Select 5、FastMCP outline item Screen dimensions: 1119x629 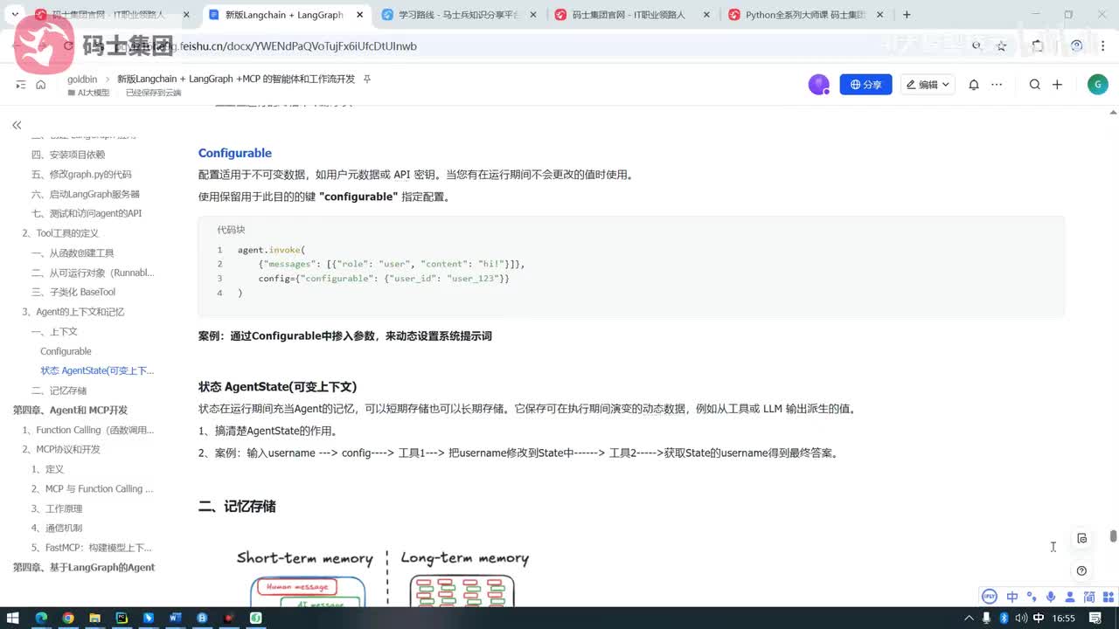pyautogui.click(x=92, y=548)
